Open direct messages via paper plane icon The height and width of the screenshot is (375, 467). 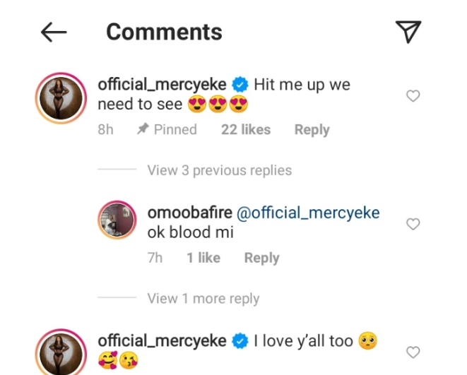(x=408, y=31)
